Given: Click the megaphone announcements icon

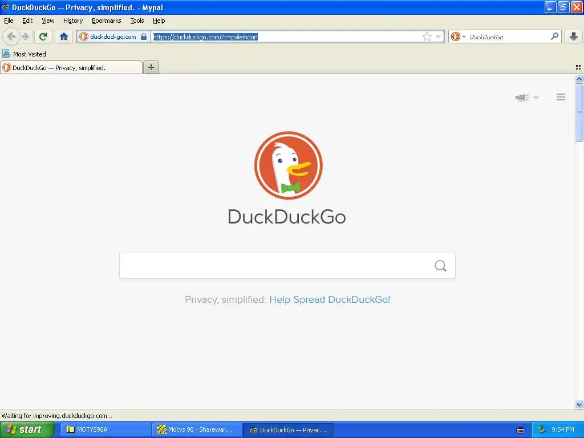Looking at the screenshot, I should coord(522,98).
